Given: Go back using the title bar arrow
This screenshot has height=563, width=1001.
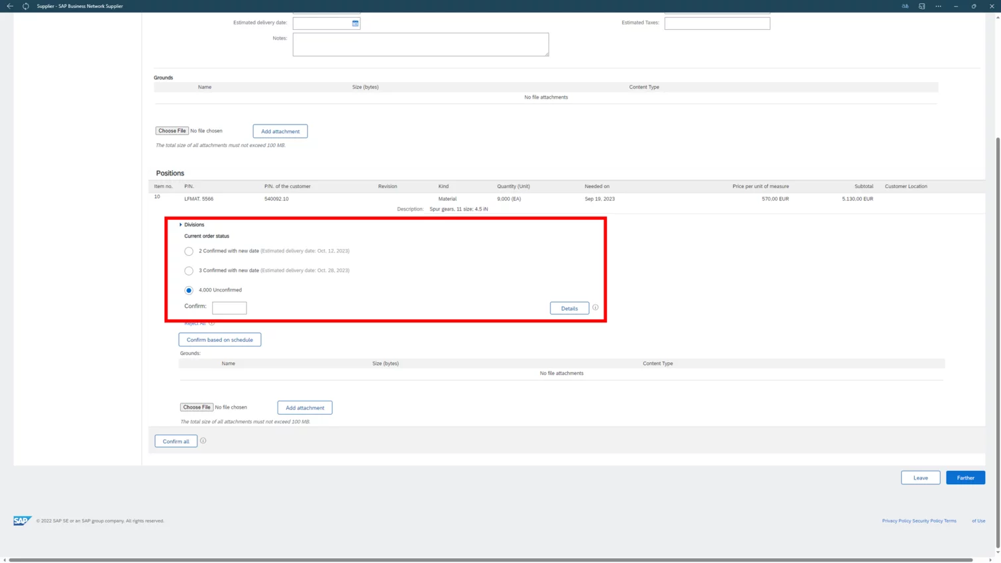Looking at the screenshot, I should click(x=10, y=6).
